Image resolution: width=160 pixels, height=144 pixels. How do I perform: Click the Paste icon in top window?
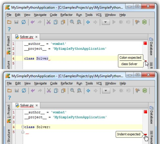63,22
